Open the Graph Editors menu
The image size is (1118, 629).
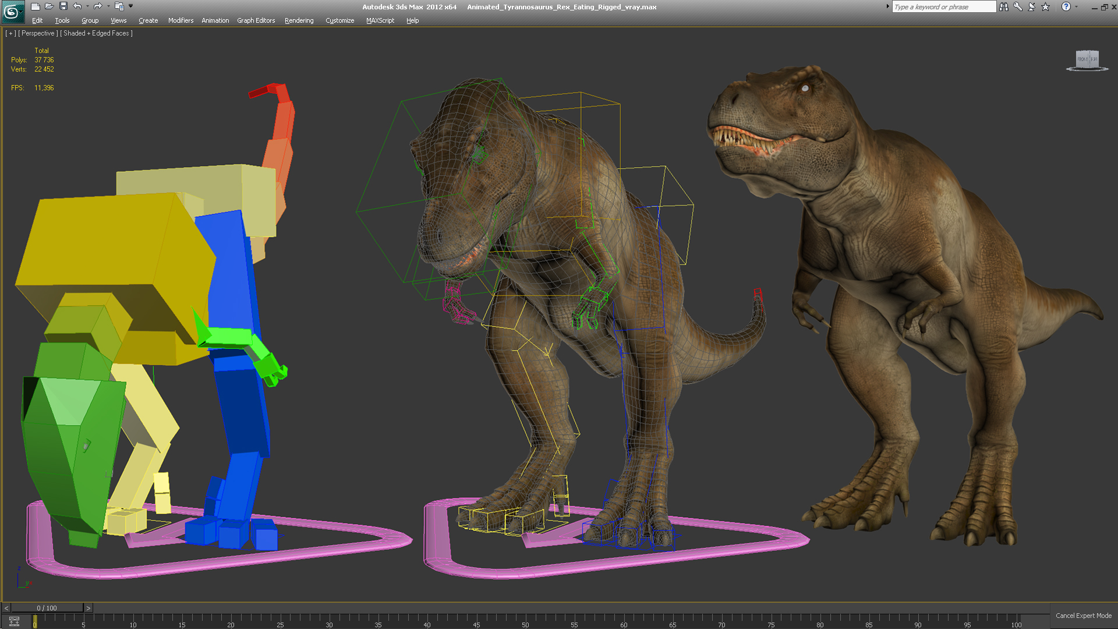pos(256,20)
